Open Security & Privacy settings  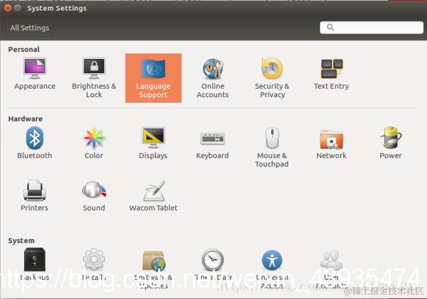point(272,78)
